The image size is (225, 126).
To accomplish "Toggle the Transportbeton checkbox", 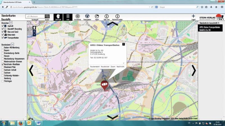I will (x=3, y=37).
